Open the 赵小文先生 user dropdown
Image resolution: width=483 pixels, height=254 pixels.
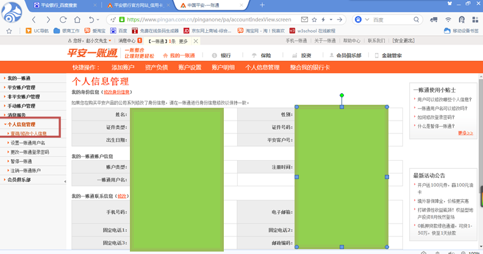[92, 41]
